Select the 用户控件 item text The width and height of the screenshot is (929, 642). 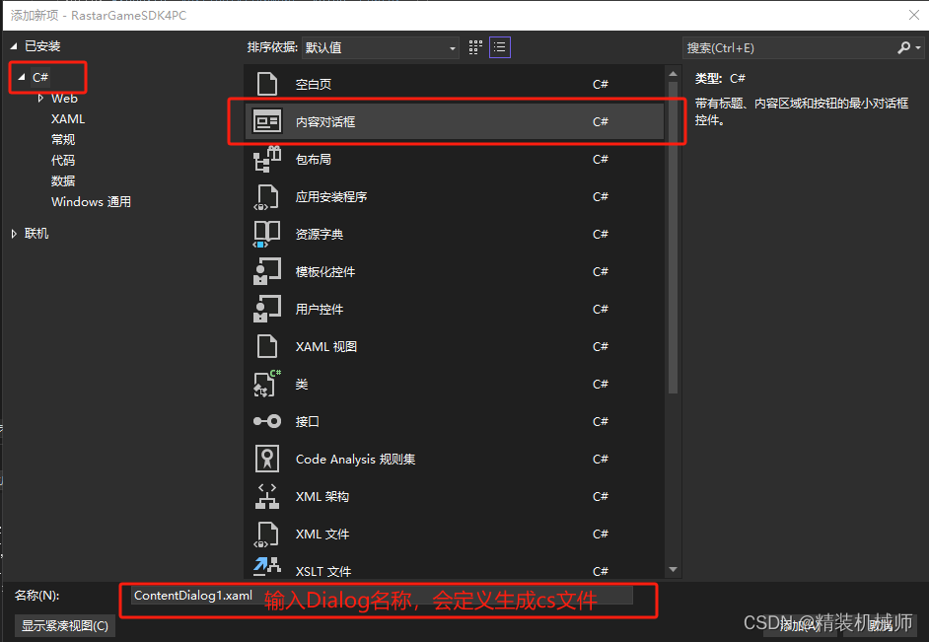320,309
